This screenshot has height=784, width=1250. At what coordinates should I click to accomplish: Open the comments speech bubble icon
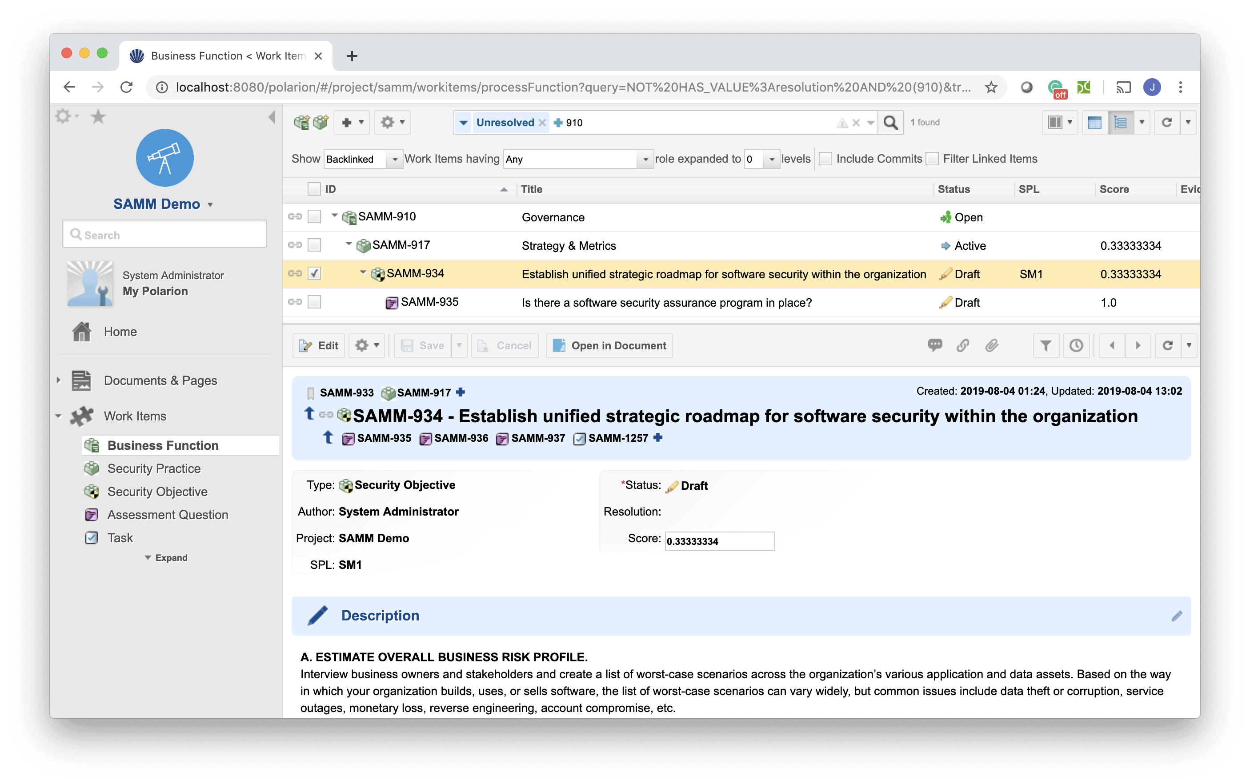934,345
